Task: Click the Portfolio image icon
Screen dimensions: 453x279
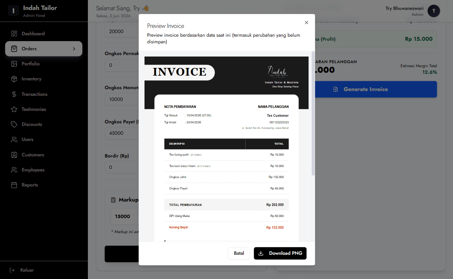Action: tap(14, 64)
